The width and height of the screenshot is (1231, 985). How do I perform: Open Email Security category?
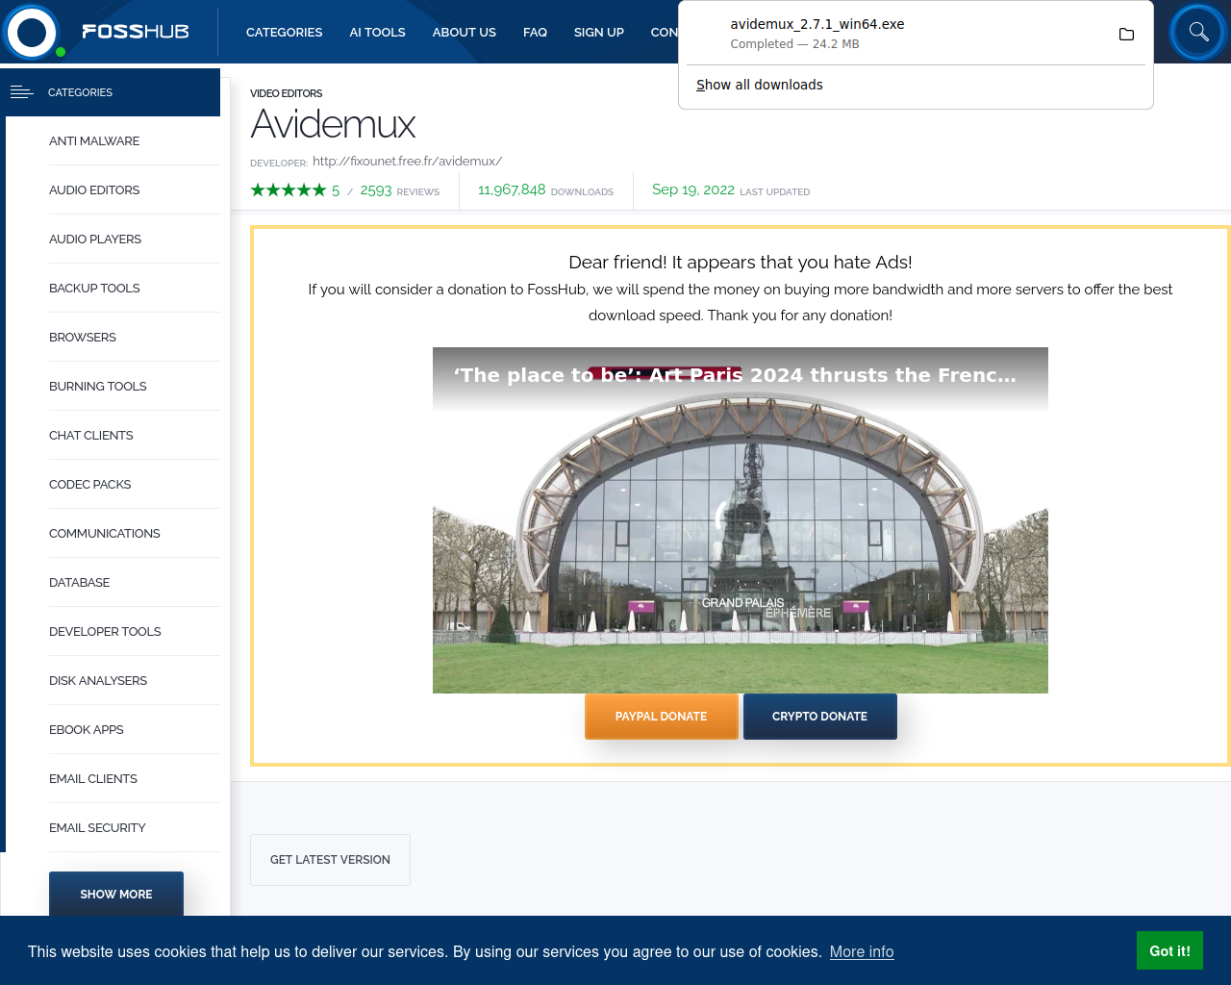[x=97, y=827]
